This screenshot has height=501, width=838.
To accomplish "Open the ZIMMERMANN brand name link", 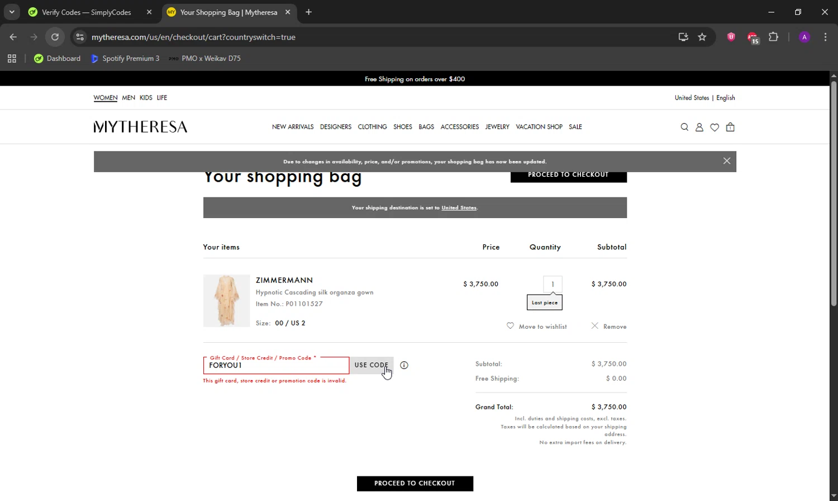I will (x=284, y=280).
